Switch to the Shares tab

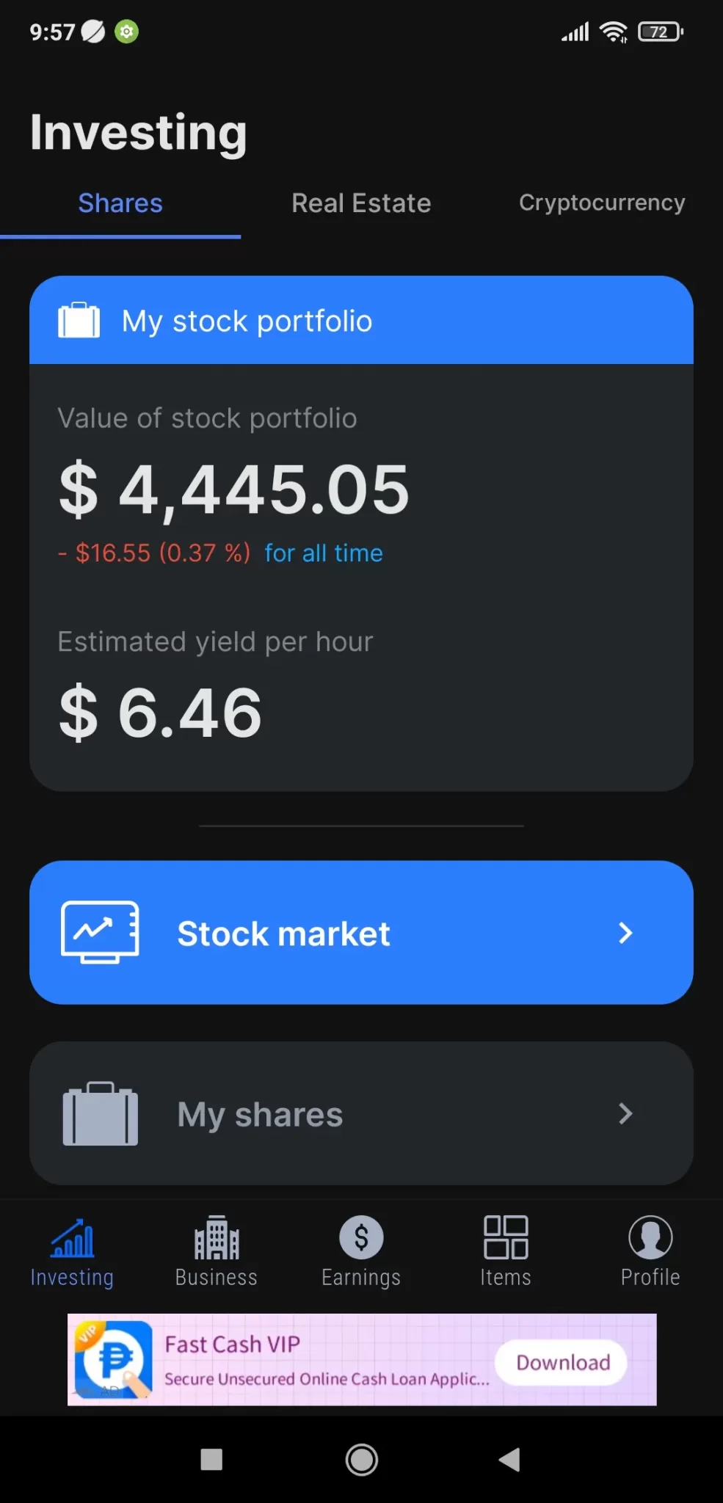tap(120, 203)
